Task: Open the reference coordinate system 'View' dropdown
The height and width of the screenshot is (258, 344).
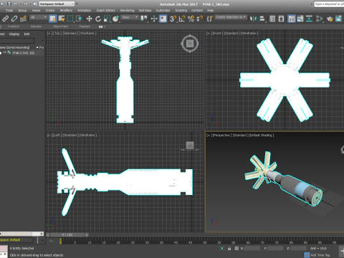Action: pyautogui.click(x=130, y=17)
